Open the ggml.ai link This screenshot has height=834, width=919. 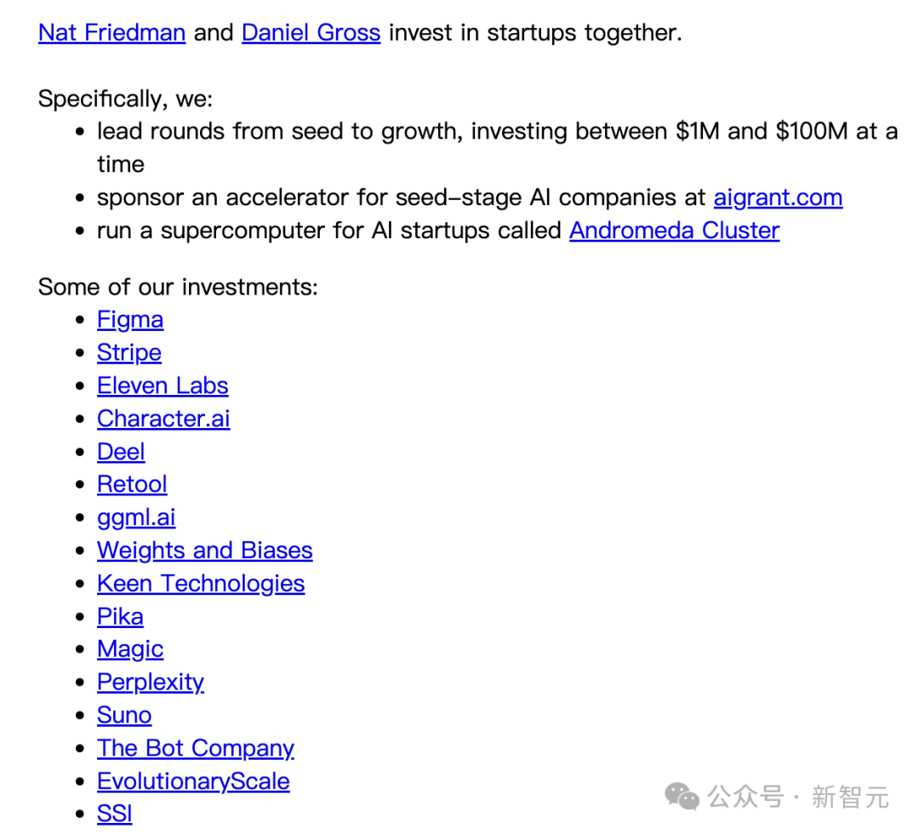pos(136,518)
